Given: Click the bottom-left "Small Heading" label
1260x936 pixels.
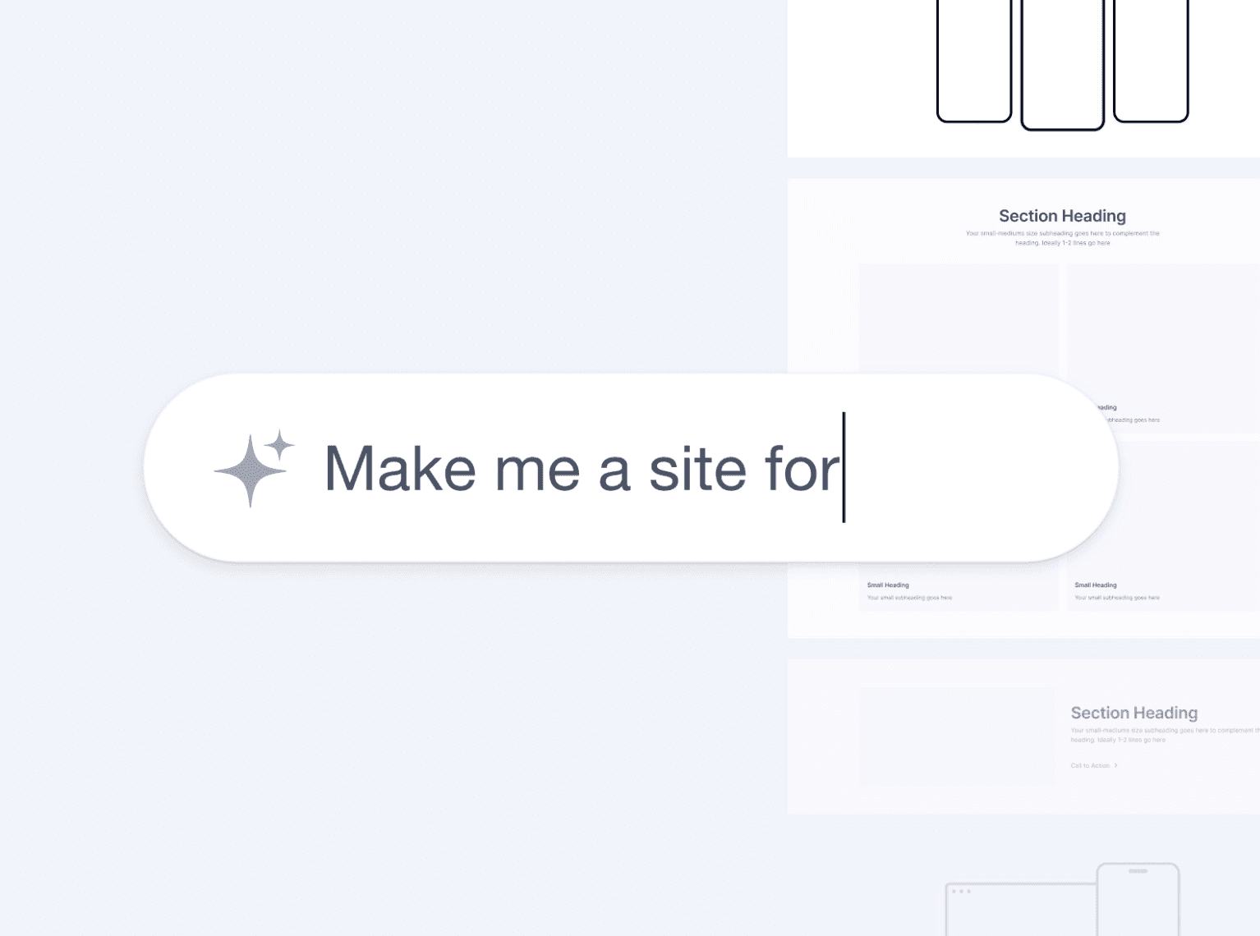Looking at the screenshot, I should [x=888, y=585].
